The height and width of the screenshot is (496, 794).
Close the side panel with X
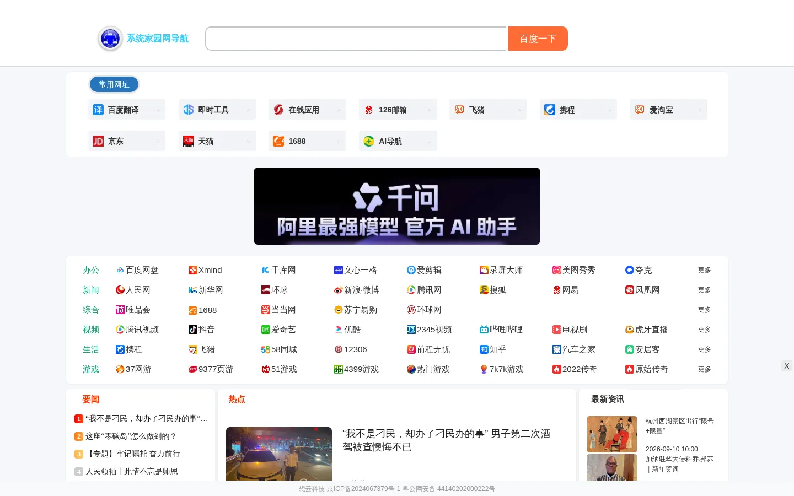(x=787, y=366)
